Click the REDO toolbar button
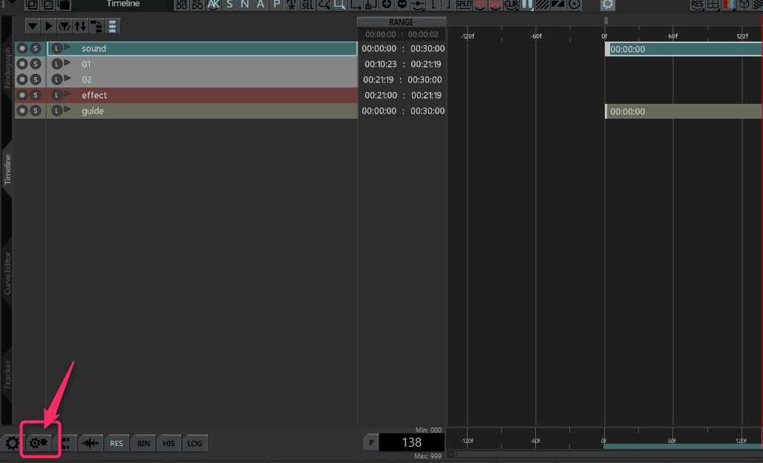This screenshot has height=463, width=763. point(197,5)
